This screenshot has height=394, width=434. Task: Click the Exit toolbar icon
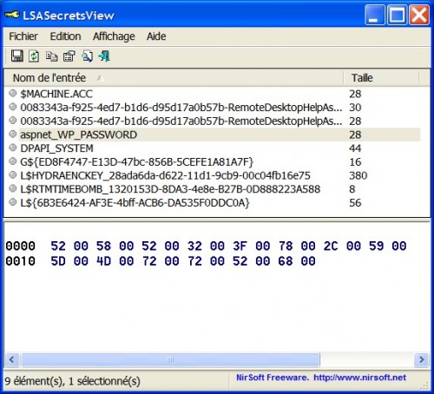point(104,56)
